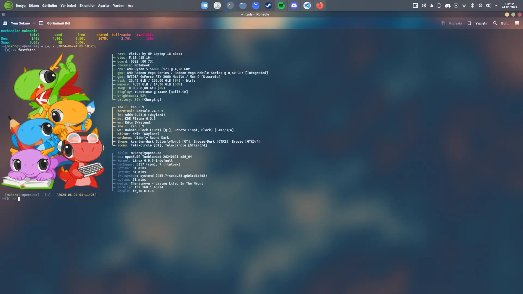Click the water drop tray icon
The height and width of the screenshot is (294, 523).
432,5
